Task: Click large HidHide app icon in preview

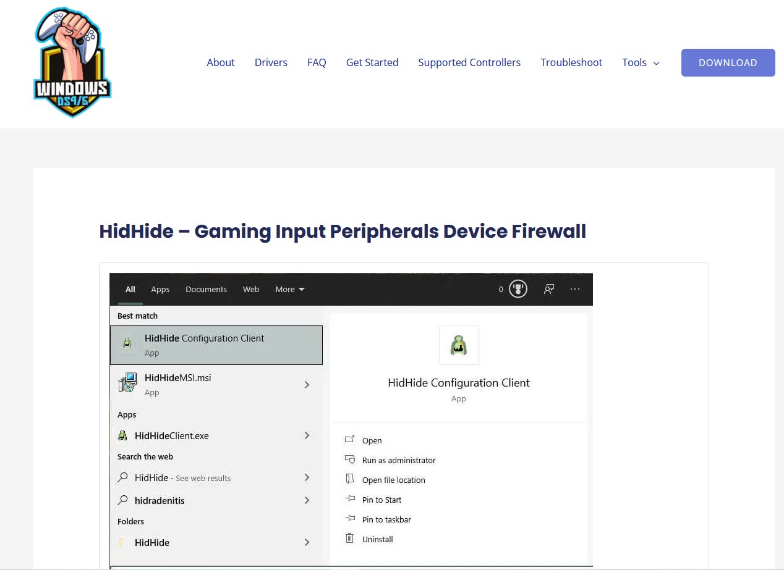Action: coord(459,345)
